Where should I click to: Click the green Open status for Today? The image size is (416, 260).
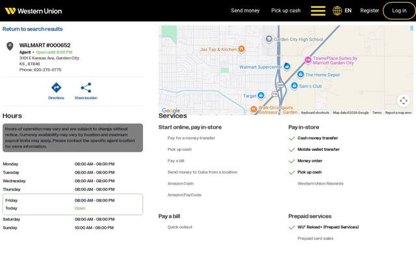80,209
